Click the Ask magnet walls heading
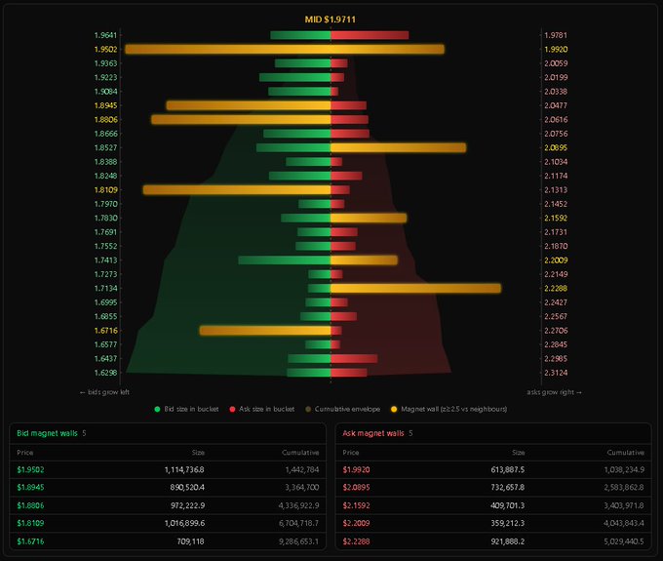 click(x=372, y=433)
